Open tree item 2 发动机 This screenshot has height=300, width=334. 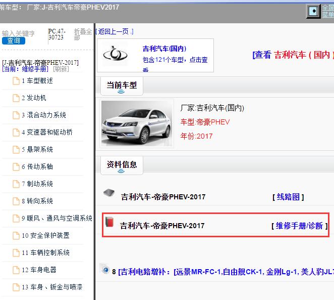(x=34, y=98)
